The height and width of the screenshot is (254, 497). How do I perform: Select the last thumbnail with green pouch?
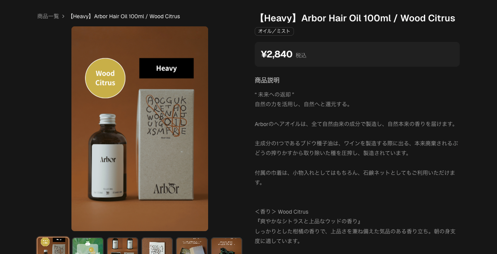coord(226,245)
